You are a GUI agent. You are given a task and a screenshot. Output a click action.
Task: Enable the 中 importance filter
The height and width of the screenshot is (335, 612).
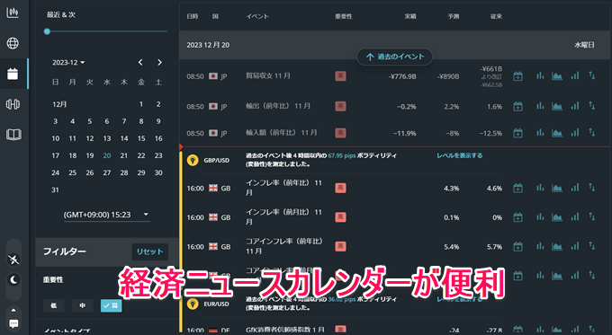point(83,305)
